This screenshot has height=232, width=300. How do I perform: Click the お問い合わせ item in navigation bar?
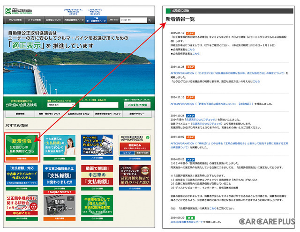click(113, 20)
